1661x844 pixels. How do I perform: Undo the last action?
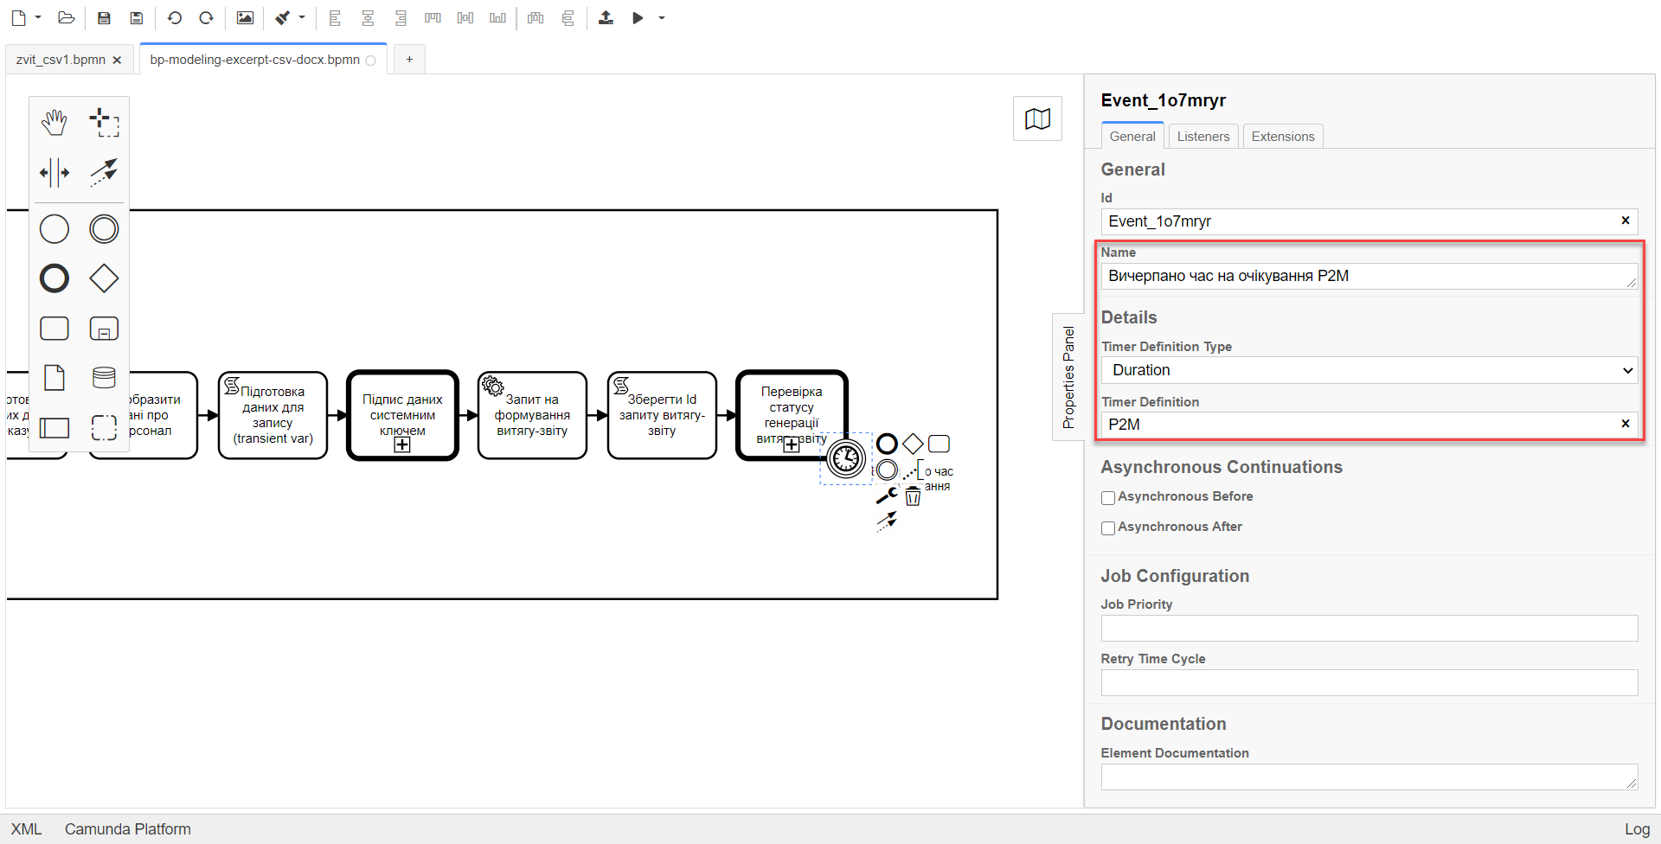coord(175,17)
